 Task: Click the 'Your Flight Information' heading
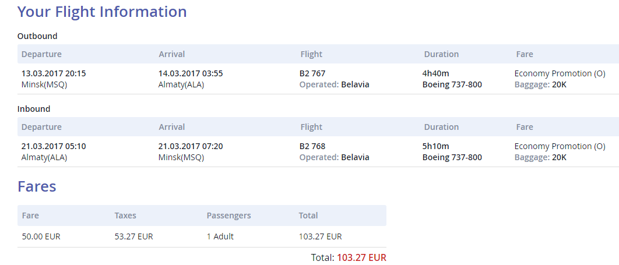(x=102, y=12)
